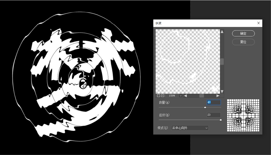
Task: Focus the 数量 value field showing 49
Action: tap(214, 102)
